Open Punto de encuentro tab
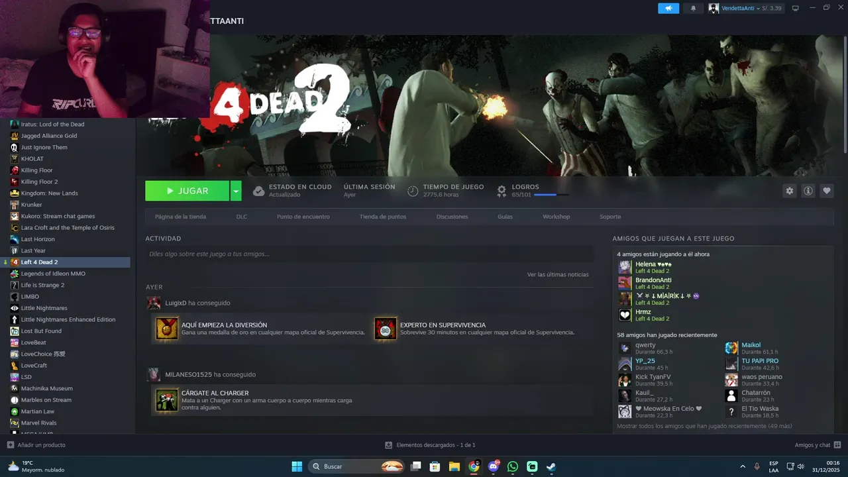Screen dimensions: 848x477 click(303, 217)
